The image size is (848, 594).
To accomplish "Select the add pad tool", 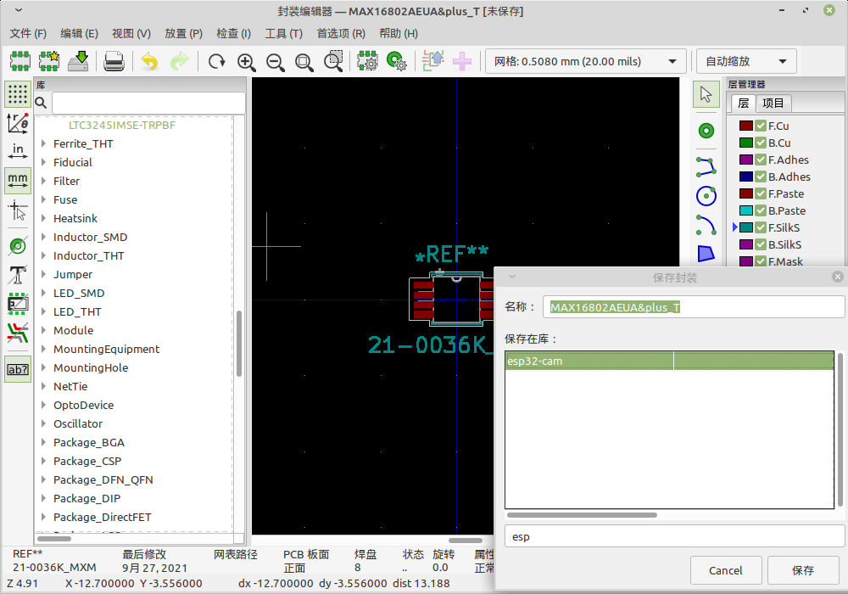I will pyautogui.click(x=706, y=131).
